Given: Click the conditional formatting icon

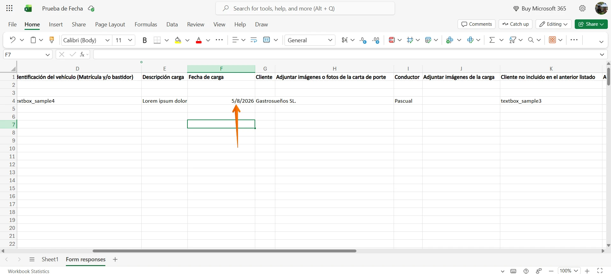Looking at the screenshot, I should coord(392,40).
